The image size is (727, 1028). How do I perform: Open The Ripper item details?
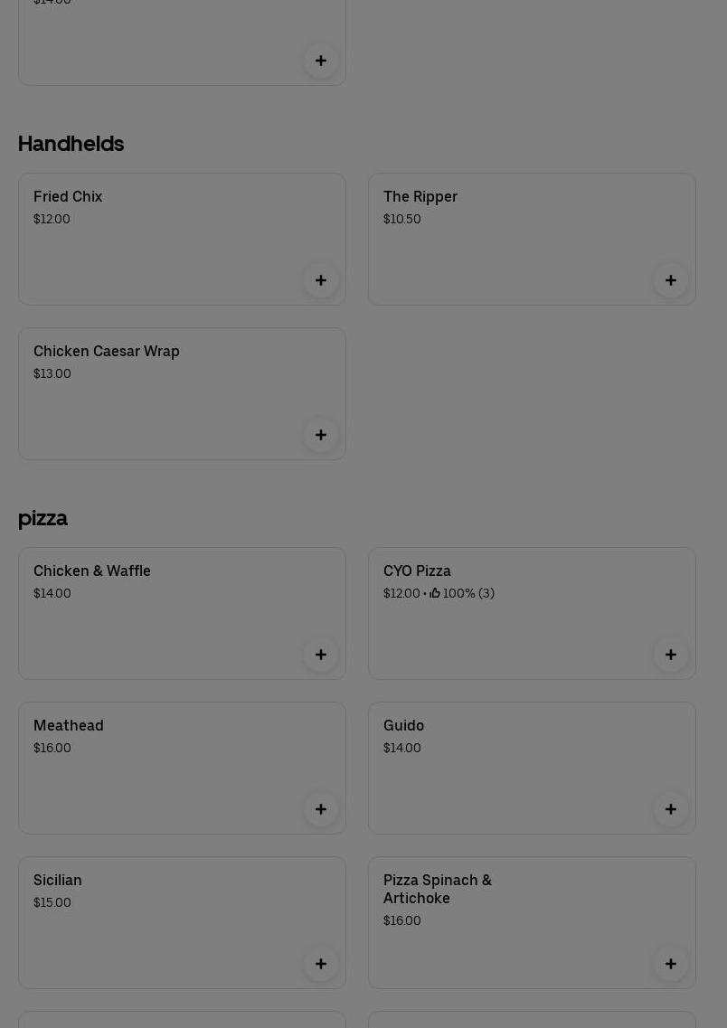pos(532,240)
